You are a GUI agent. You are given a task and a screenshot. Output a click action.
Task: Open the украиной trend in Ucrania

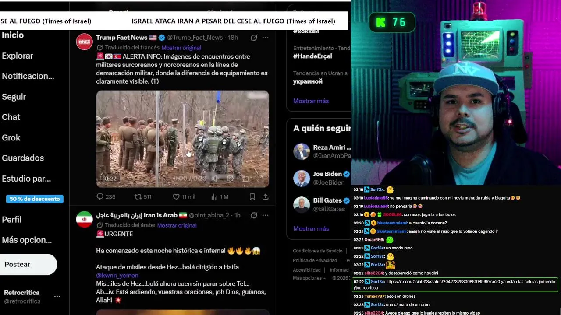(308, 81)
